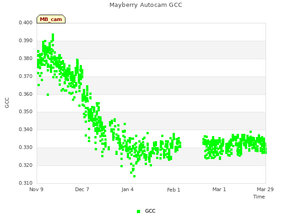Click the 0.340 y-axis value
The width and height of the screenshot is (293, 220).
pyautogui.click(x=26, y=129)
